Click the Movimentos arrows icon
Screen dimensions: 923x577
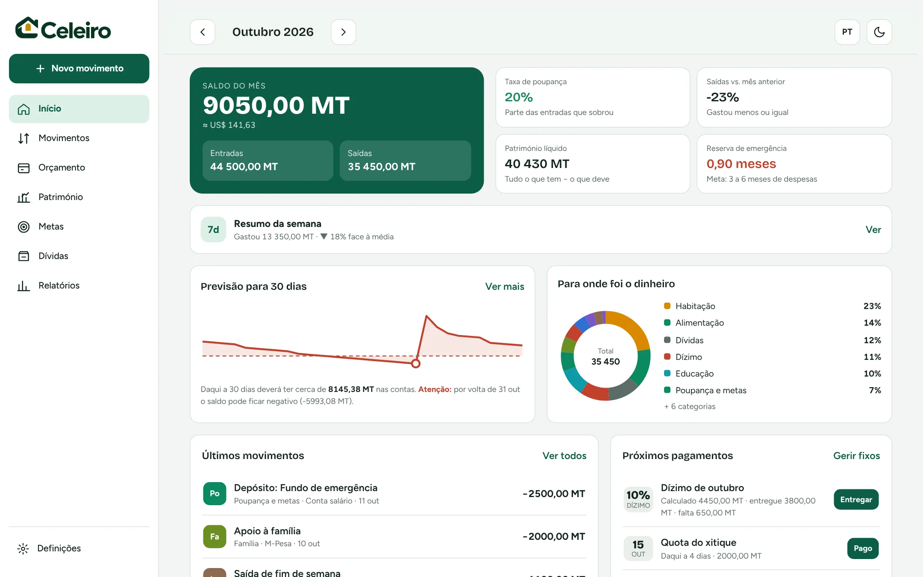pos(24,138)
